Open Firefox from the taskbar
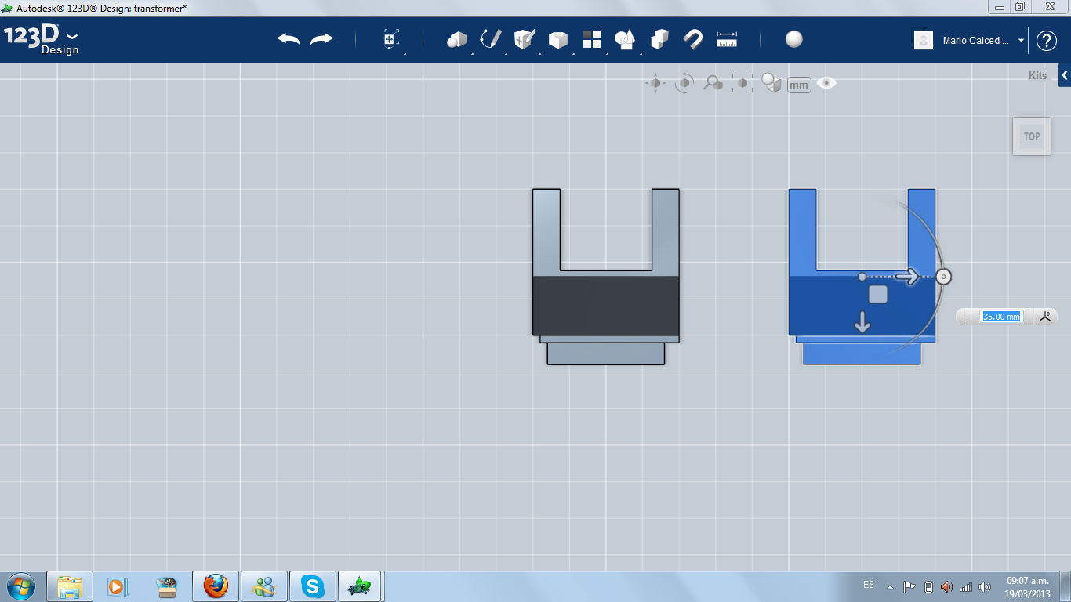Screen dimensions: 1071x602 coord(216,586)
